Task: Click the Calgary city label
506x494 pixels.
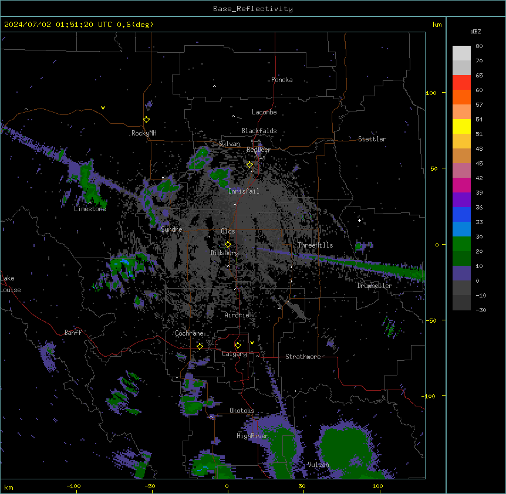Action: click(234, 354)
